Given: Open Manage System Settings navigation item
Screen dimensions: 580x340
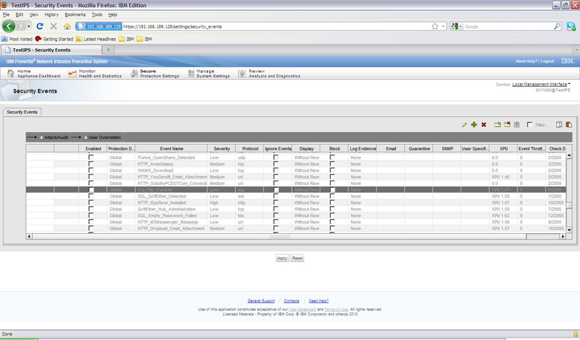Looking at the screenshot, I should [209, 73].
